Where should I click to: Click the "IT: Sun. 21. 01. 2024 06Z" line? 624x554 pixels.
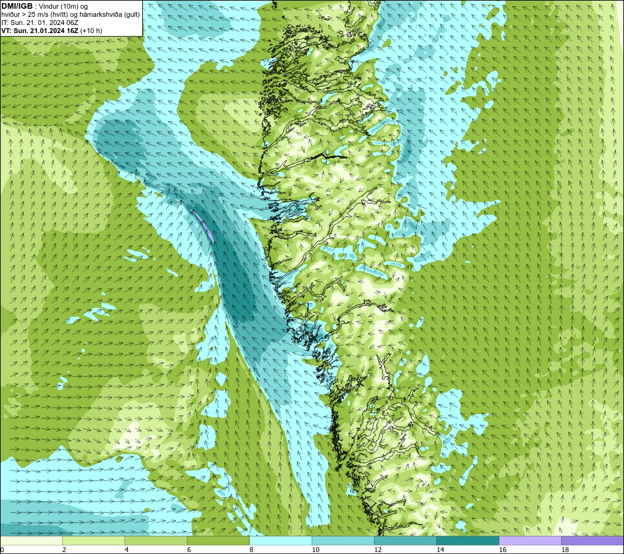tap(40, 22)
